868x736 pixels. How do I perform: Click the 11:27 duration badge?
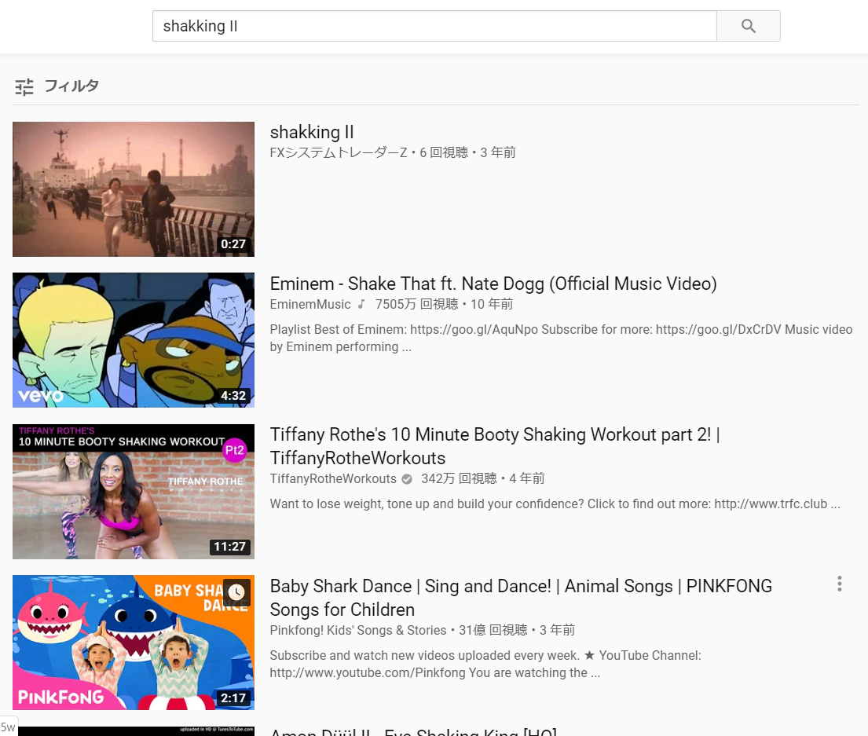(x=229, y=547)
